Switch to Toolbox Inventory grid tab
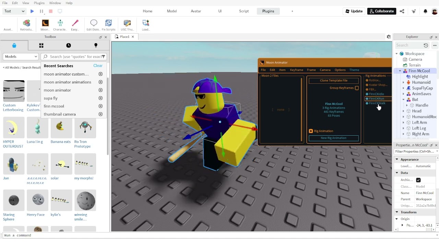 tap(41, 45)
